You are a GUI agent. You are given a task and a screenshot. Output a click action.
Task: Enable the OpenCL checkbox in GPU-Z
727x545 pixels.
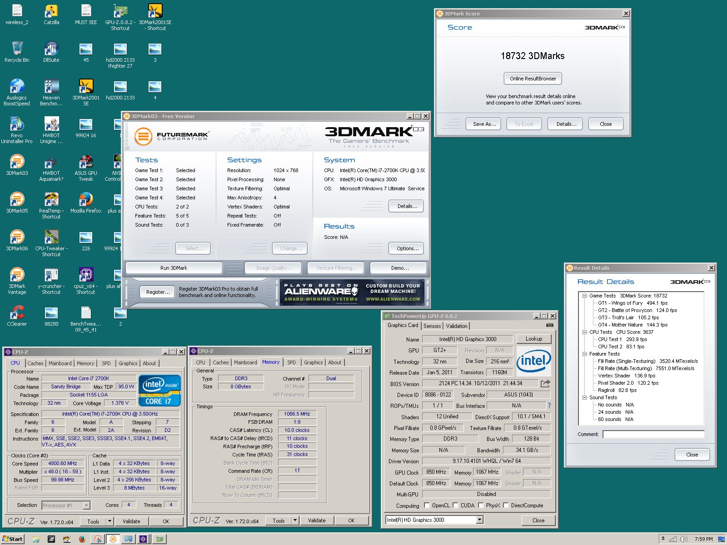point(427,505)
